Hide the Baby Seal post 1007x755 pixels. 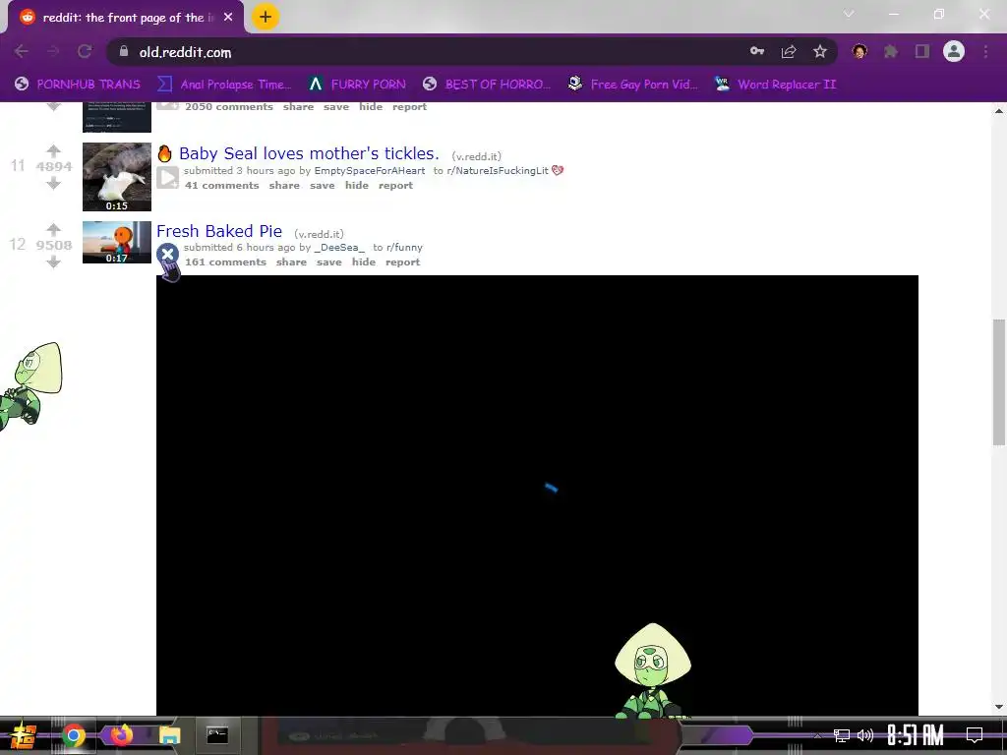(x=357, y=186)
